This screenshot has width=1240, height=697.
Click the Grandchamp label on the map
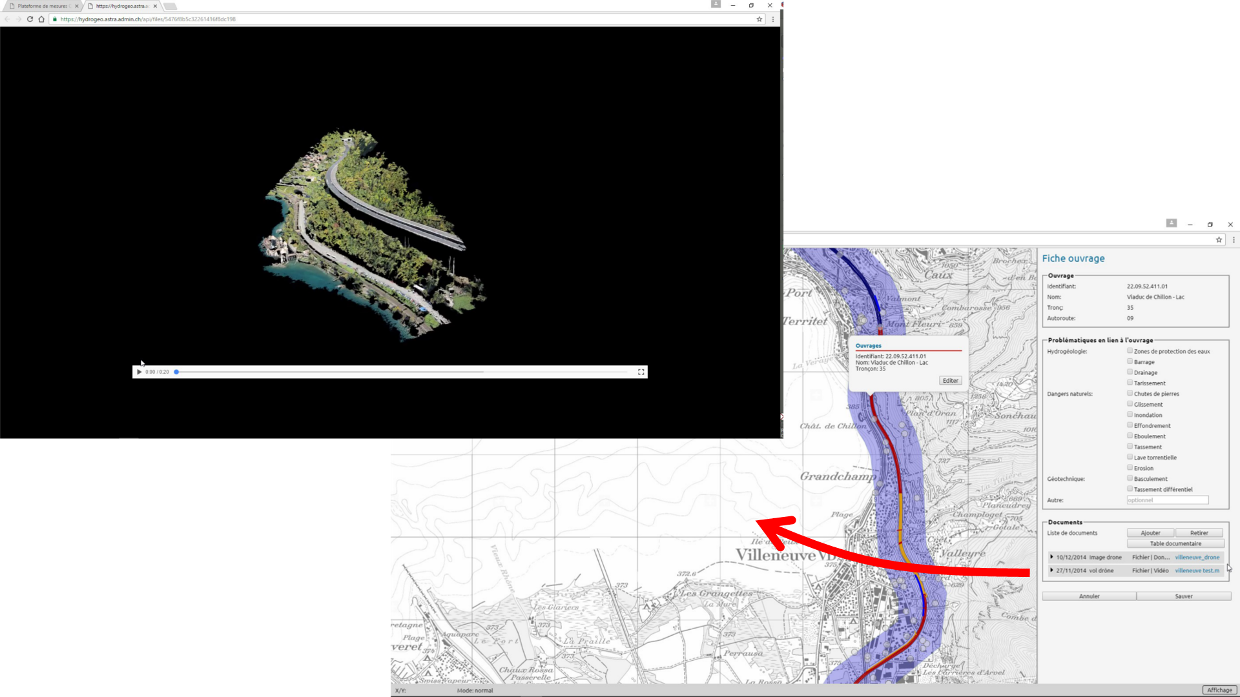click(838, 476)
